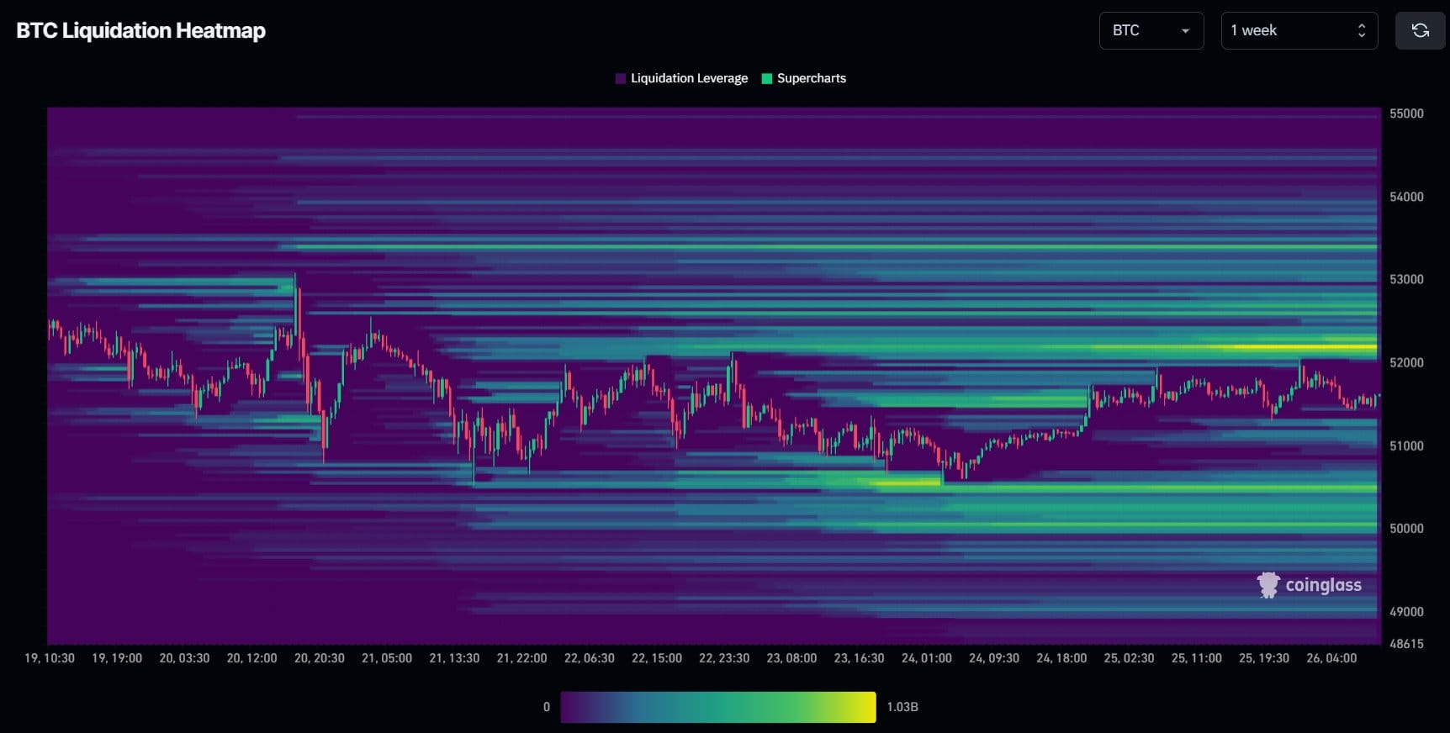
Task: Click the 24, 09:30 time axis label
Action: point(994,658)
